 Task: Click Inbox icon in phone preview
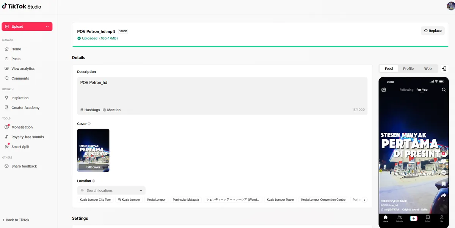click(x=428, y=219)
